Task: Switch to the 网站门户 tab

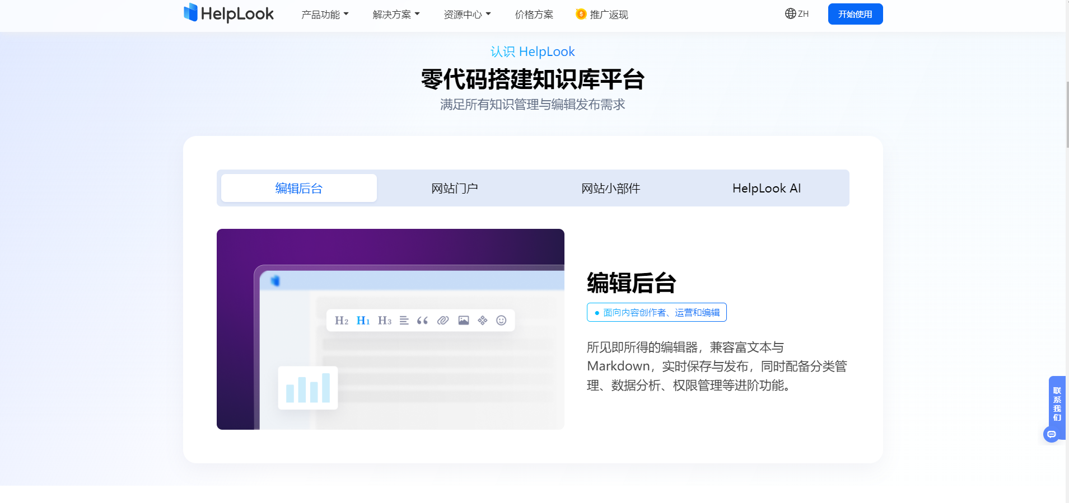Action: (x=455, y=188)
